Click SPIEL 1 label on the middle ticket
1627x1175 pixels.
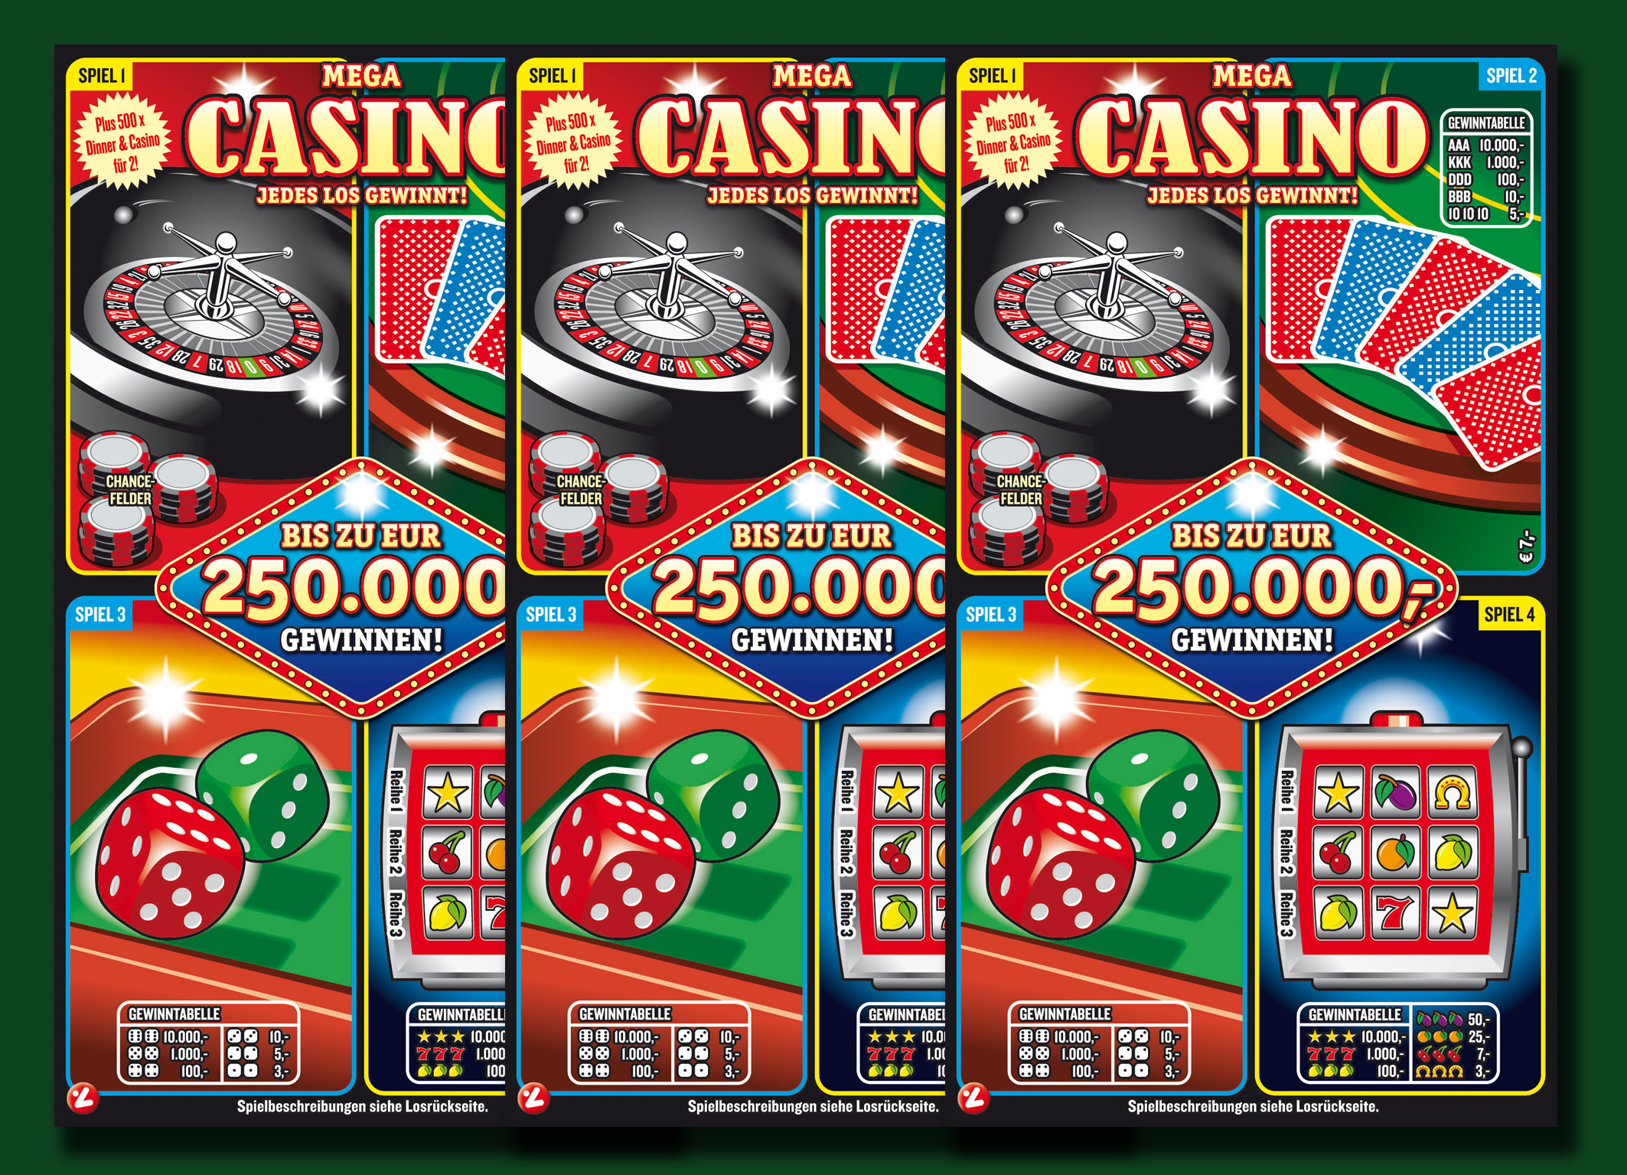552,76
